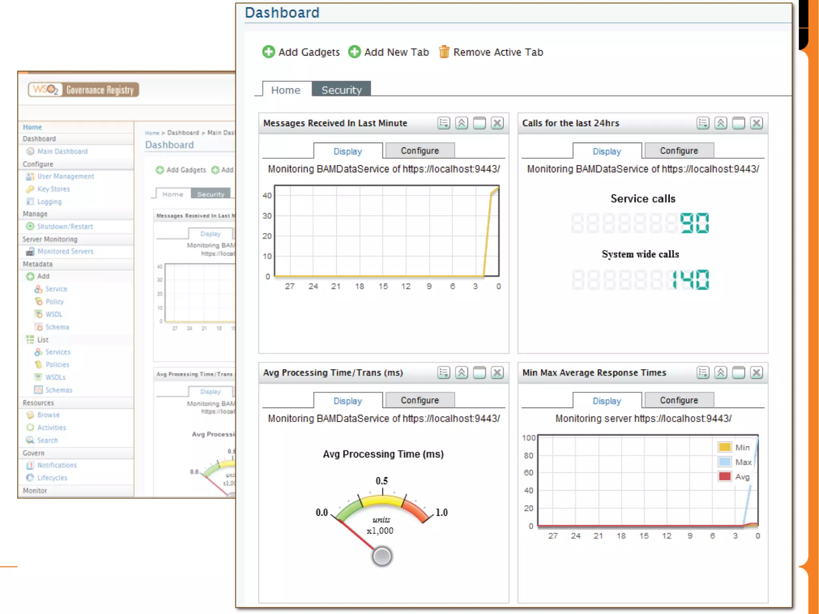
Task: Collapse the Avg Processing Time/Trans gadget
Action: coord(461,372)
